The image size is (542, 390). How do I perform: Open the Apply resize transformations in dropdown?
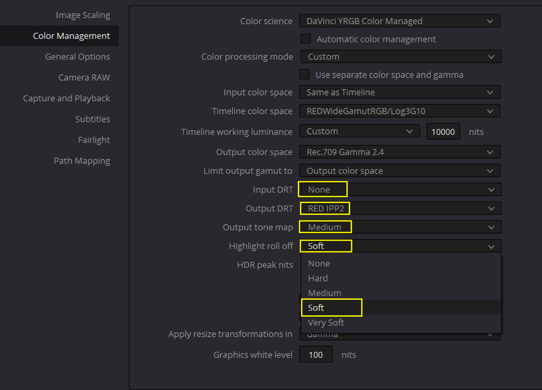(400, 335)
